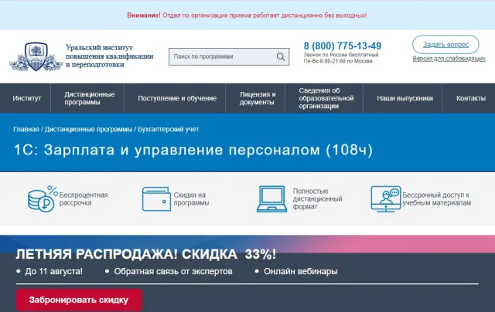Go to Главная breadcrumb link

tap(26, 129)
